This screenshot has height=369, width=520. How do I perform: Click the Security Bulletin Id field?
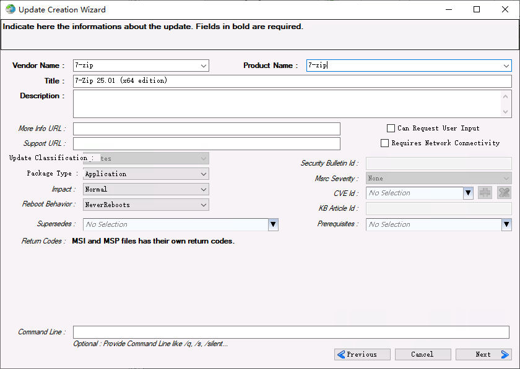click(439, 163)
